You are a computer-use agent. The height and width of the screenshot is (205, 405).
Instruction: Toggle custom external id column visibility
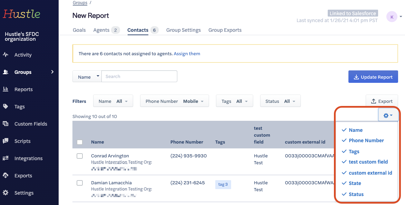tap(367, 173)
